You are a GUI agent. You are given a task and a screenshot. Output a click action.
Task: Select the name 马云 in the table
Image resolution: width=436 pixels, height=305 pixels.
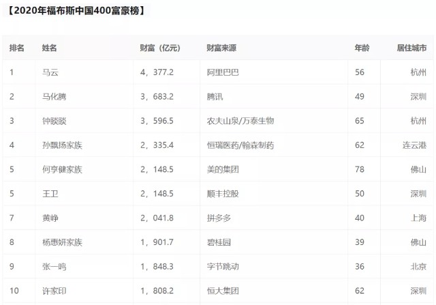(x=50, y=72)
